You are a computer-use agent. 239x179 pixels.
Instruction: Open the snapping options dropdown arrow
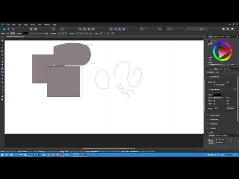point(172,29)
